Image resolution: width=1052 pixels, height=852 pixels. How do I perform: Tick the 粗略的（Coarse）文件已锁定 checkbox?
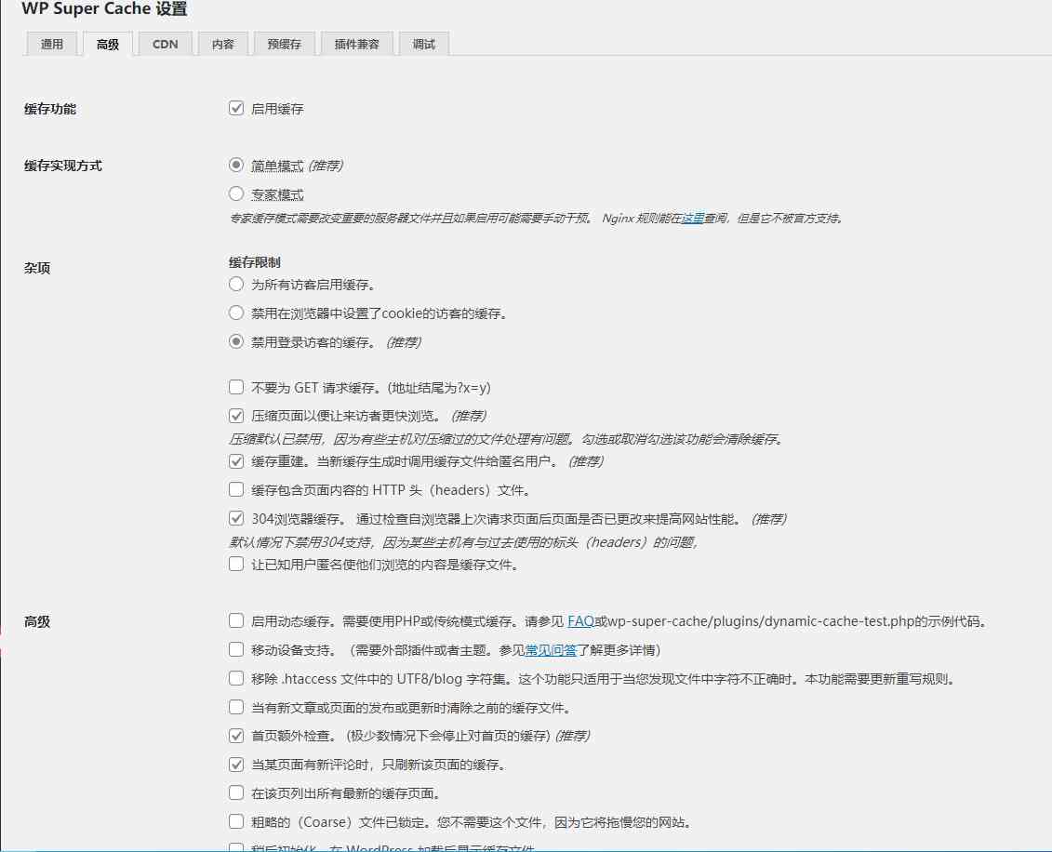coord(236,822)
